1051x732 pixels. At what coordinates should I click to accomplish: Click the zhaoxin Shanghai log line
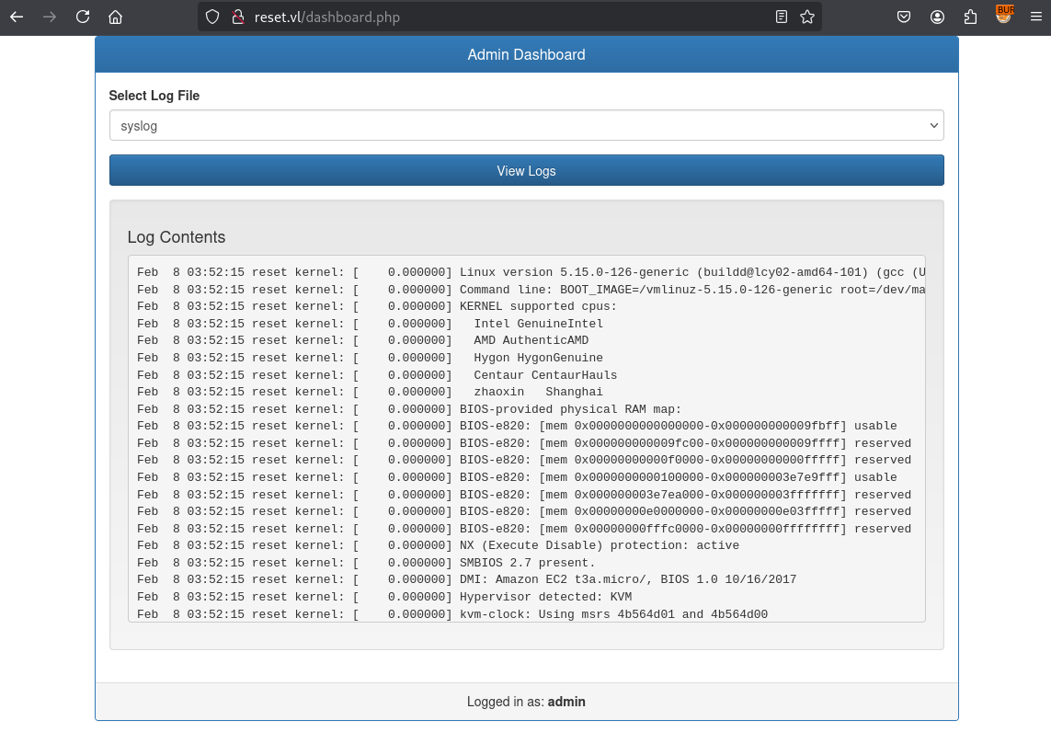(x=370, y=392)
